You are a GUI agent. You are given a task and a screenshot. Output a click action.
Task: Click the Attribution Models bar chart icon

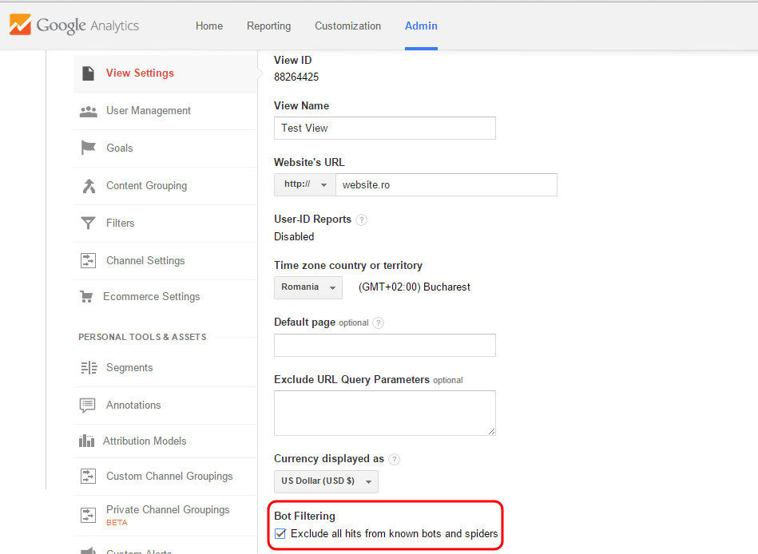(x=86, y=441)
